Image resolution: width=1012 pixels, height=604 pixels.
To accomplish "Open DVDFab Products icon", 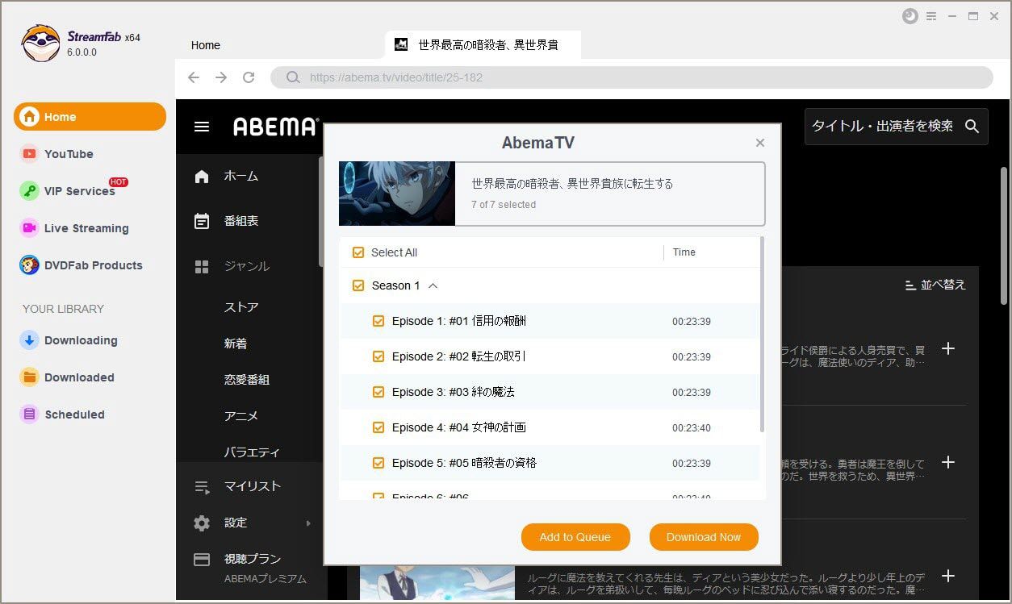I will (x=30, y=265).
